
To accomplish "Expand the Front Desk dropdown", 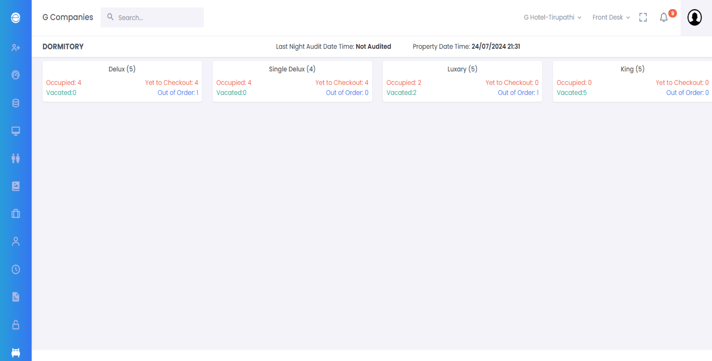I will coord(611,17).
